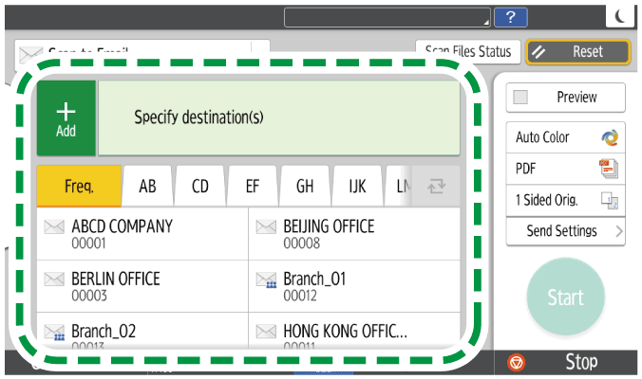
Task: Select the Auto Color setting
Action: (565, 137)
